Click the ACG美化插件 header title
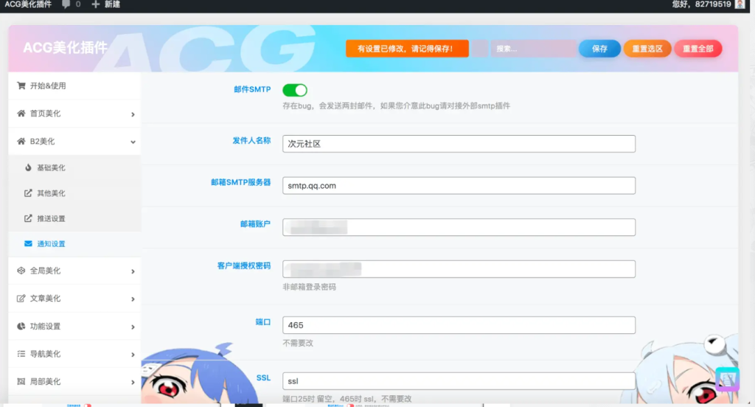 (x=65, y=48)
